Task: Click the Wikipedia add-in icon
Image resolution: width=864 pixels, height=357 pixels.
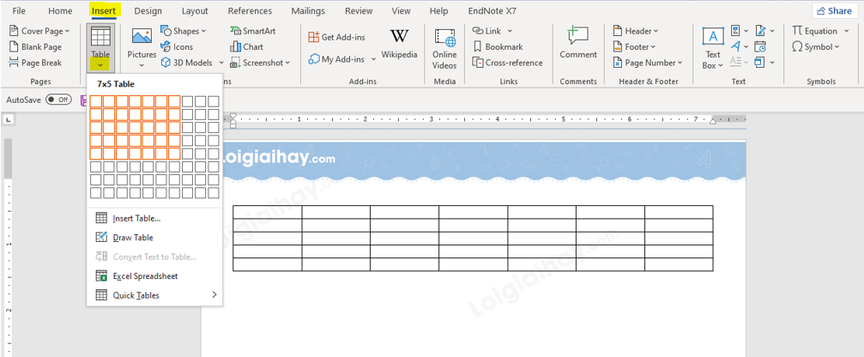Action: [399, 39]
